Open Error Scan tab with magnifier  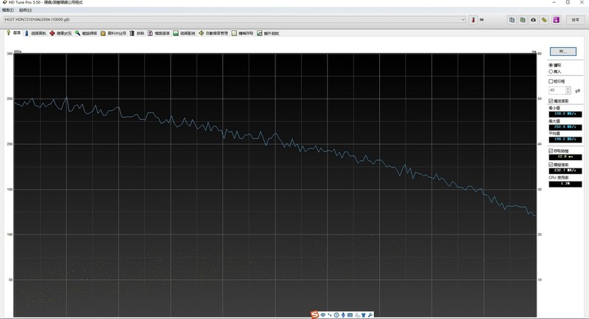(85, 33)
